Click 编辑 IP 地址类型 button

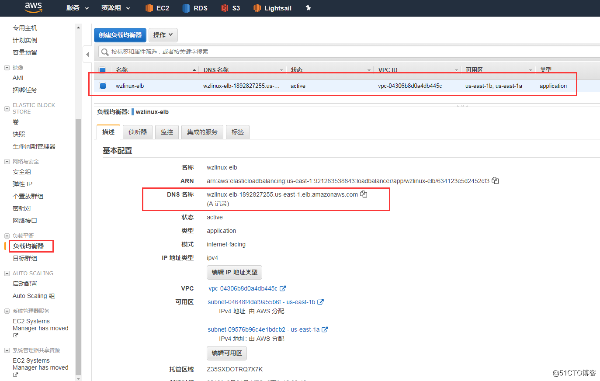point(234,272)
